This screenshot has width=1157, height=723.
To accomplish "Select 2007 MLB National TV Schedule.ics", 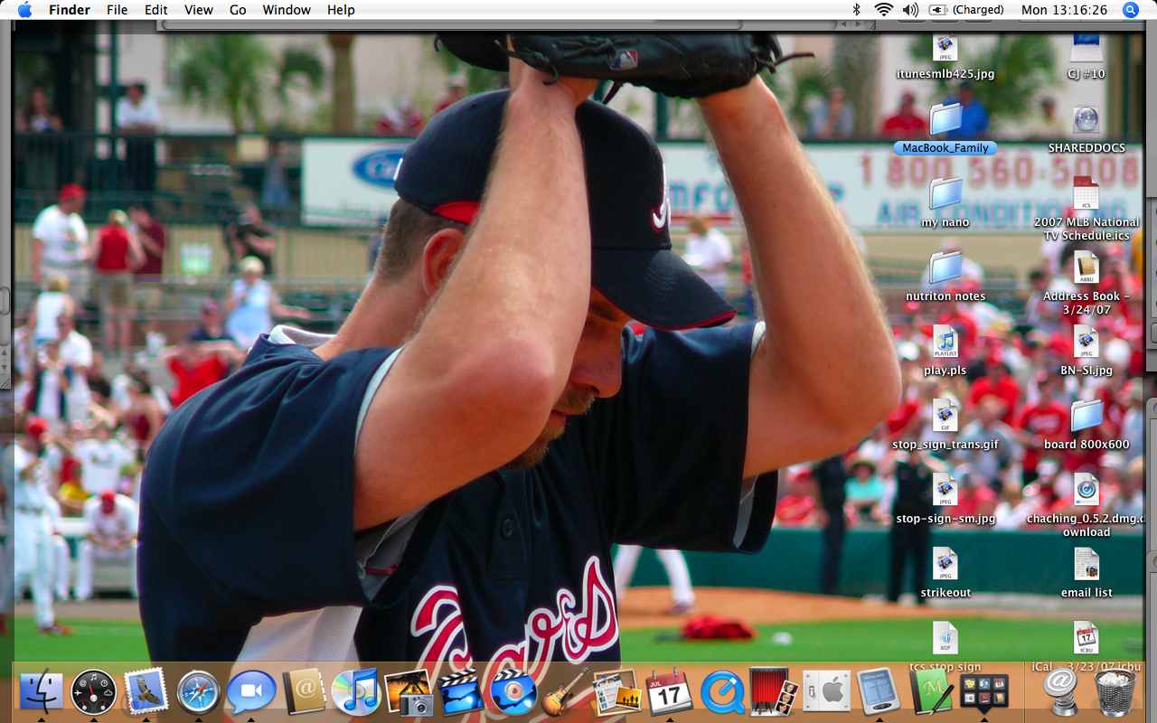I will click(x=1086, y=208).
